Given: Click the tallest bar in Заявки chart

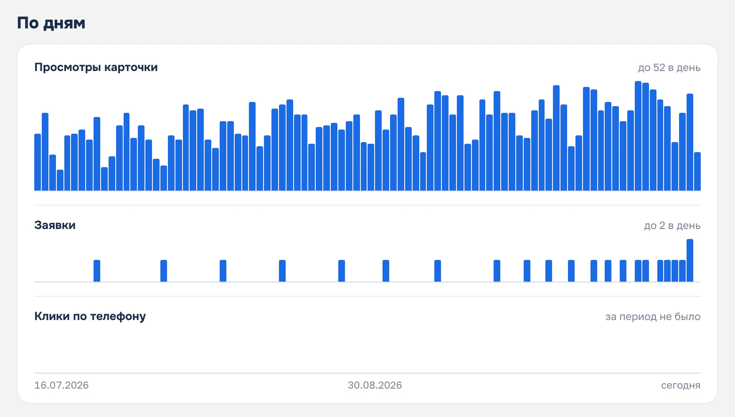Looking at the screenshot, I should [690, 260].
